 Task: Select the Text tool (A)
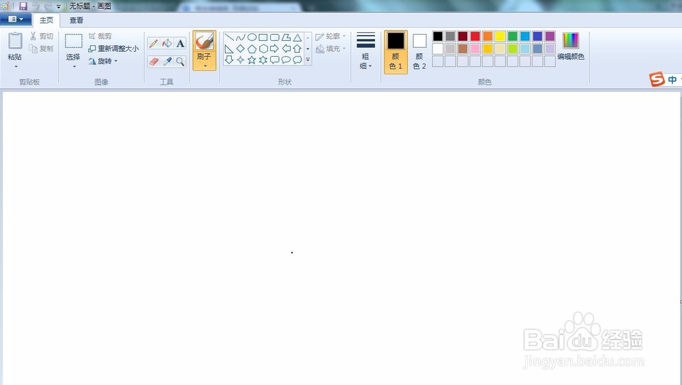coord(180,44)
